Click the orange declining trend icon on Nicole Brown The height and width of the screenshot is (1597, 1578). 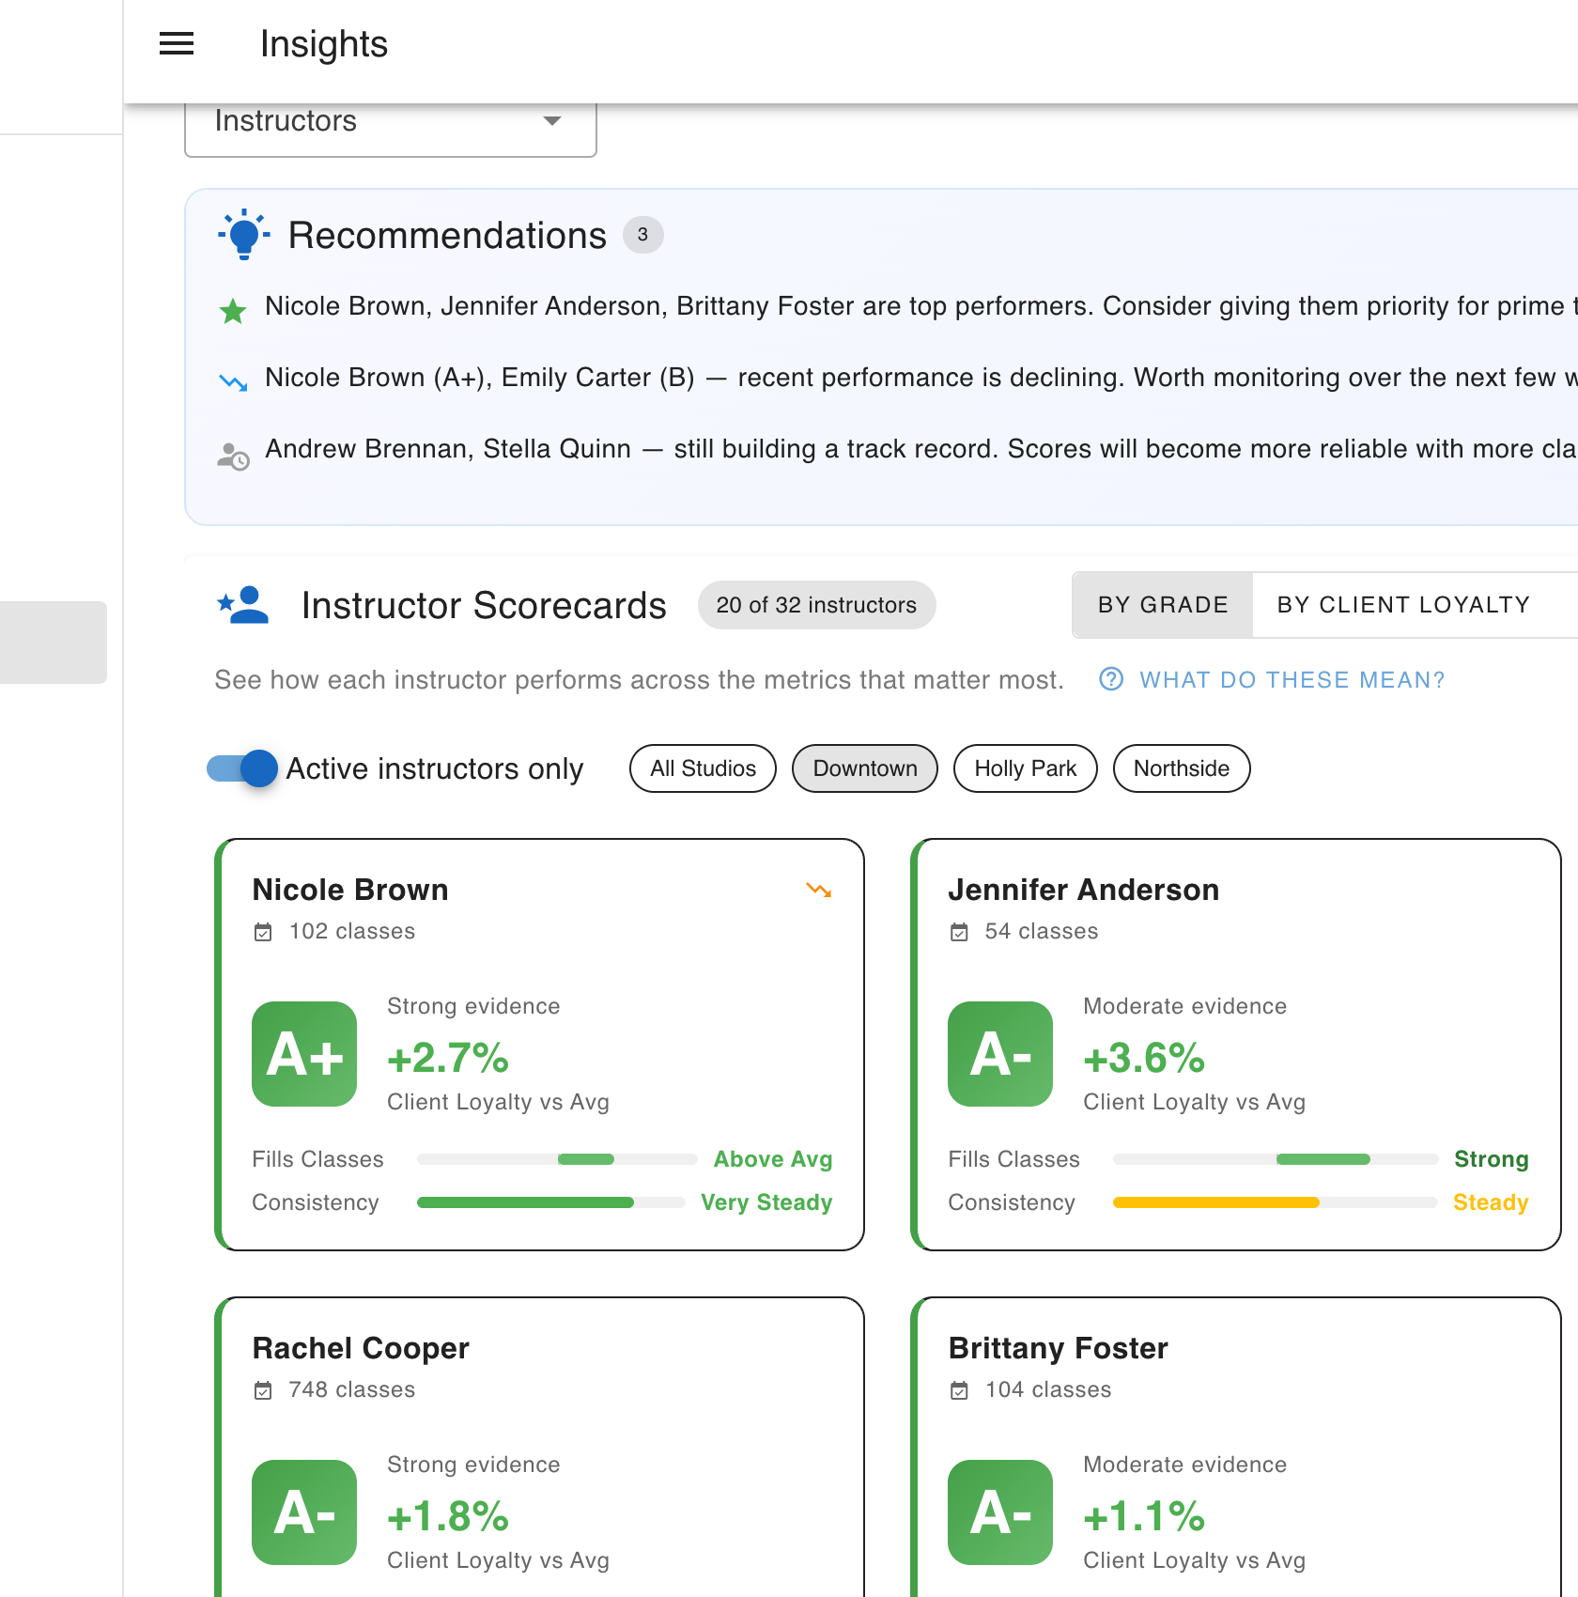point(819,890)
